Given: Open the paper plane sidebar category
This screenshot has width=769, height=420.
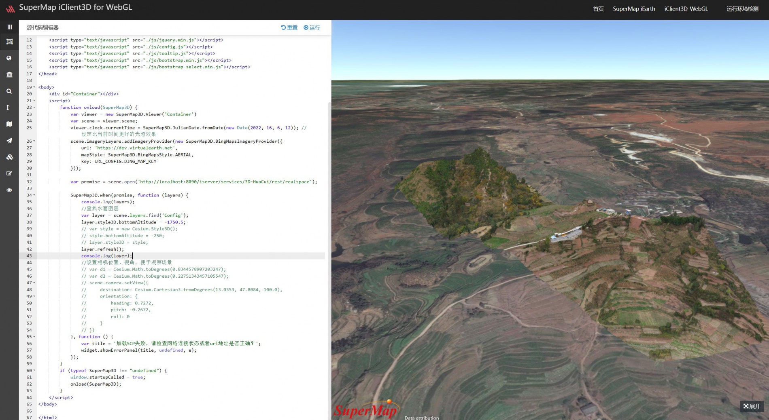Looking at the screenshot, I should point(9,141).
